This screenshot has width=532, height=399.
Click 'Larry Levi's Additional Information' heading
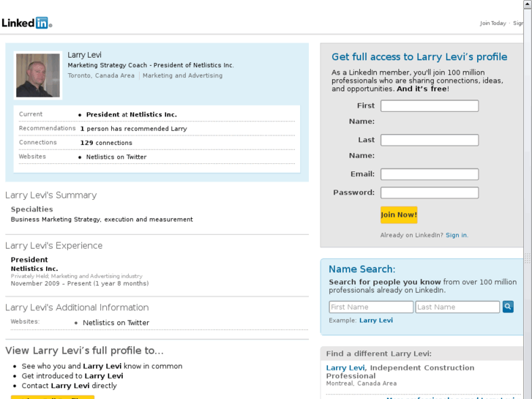(77, 307)
